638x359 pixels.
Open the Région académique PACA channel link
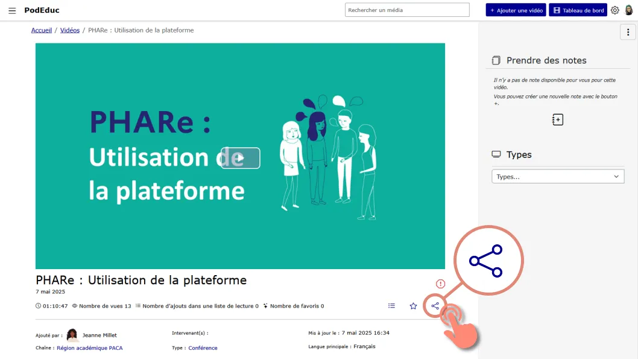point(89,348)
